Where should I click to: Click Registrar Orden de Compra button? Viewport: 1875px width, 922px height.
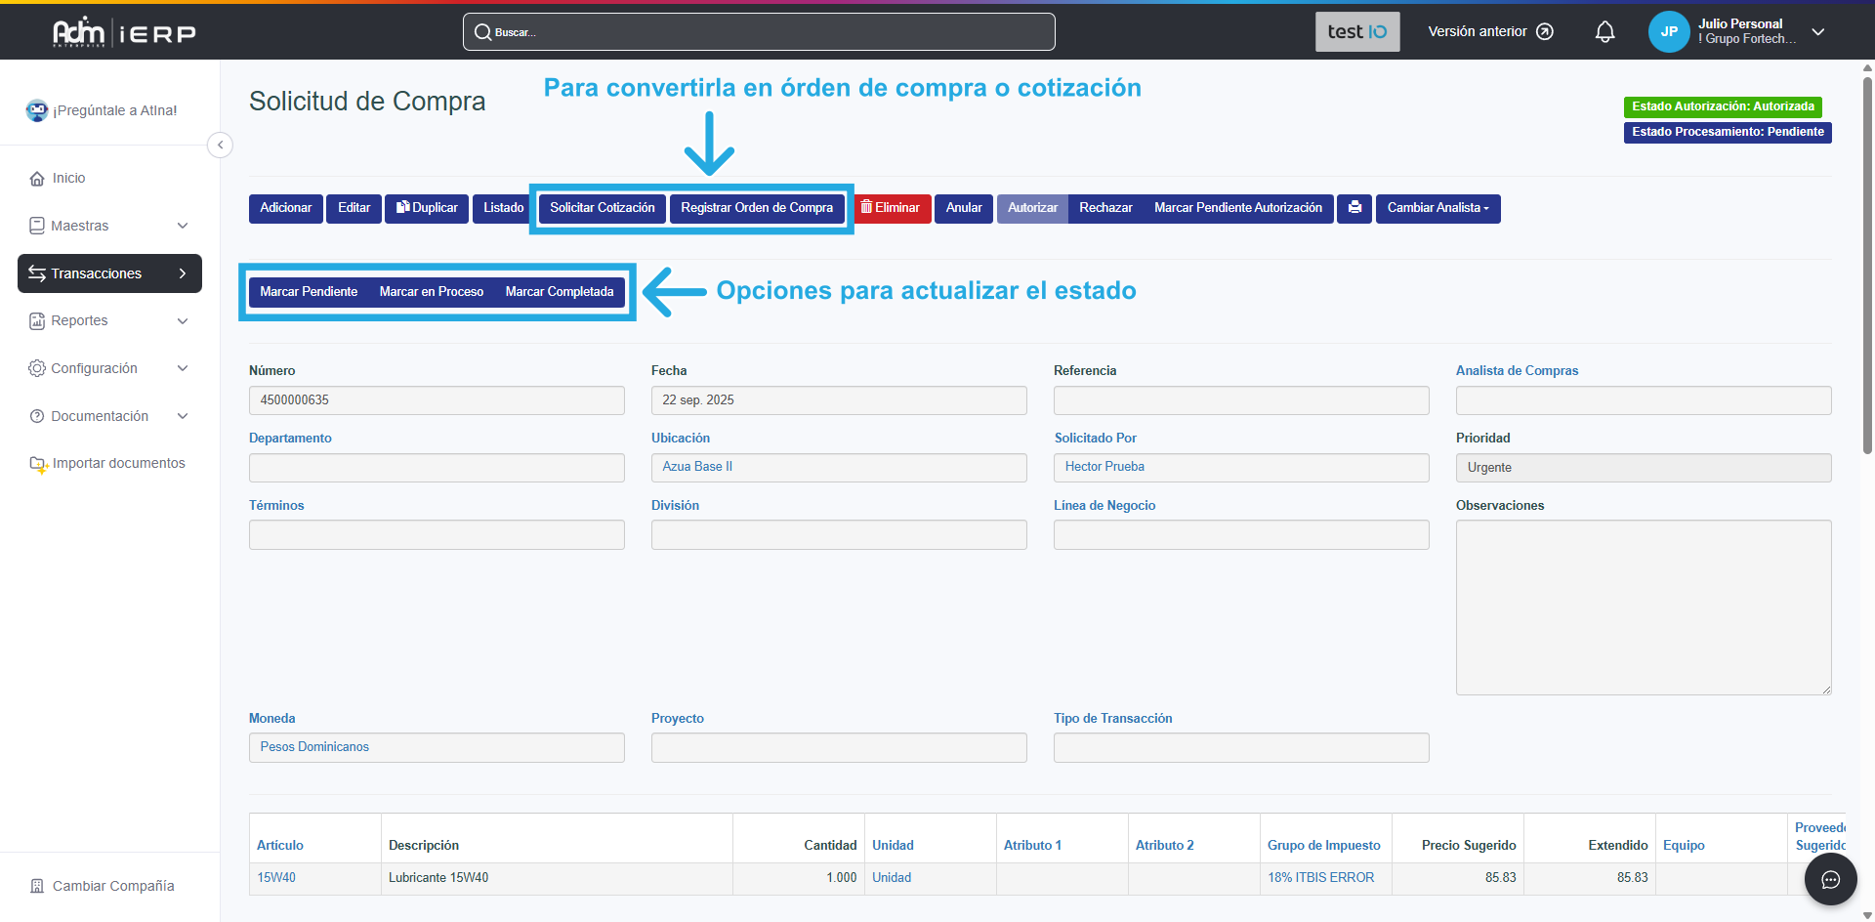click(756, 208)
